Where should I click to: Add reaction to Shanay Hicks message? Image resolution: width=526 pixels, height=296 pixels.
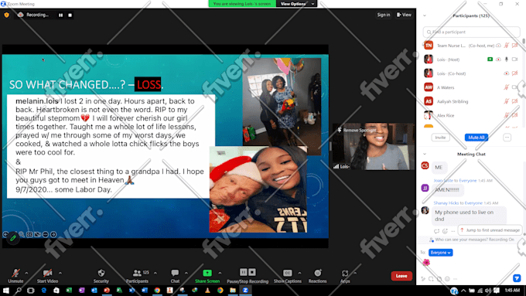point(445,231)
